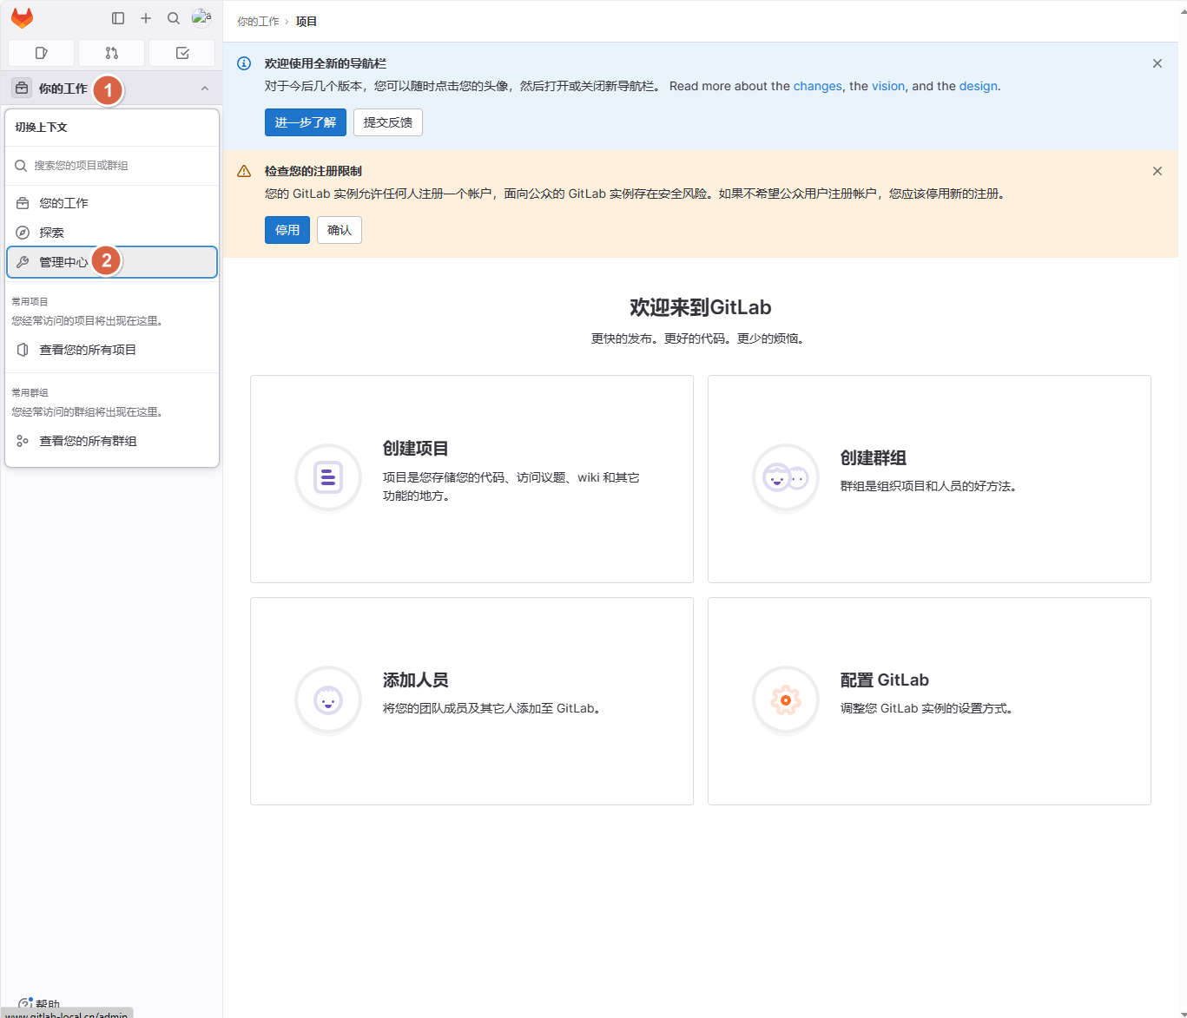
Task: Open the to-do list counter
Action: [182, 53]
